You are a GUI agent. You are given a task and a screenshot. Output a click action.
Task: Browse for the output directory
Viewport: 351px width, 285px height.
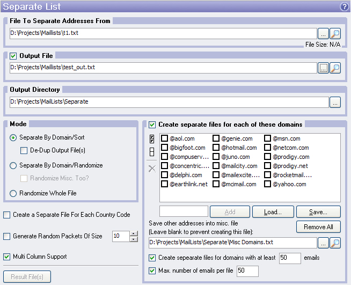pos(335,101)
